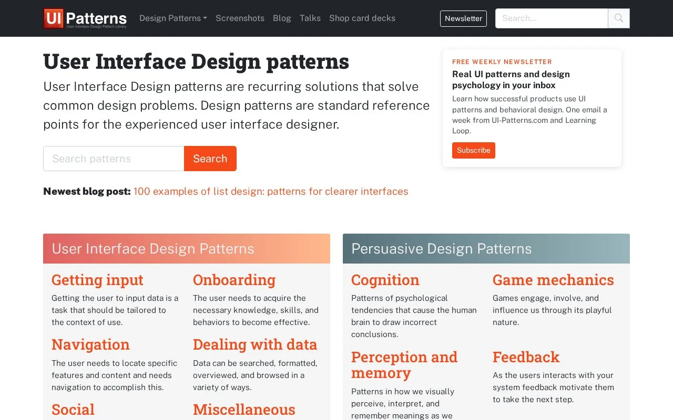Click the Newsletter button in header
Screen dimensions: 673x420
click(463, 18)
